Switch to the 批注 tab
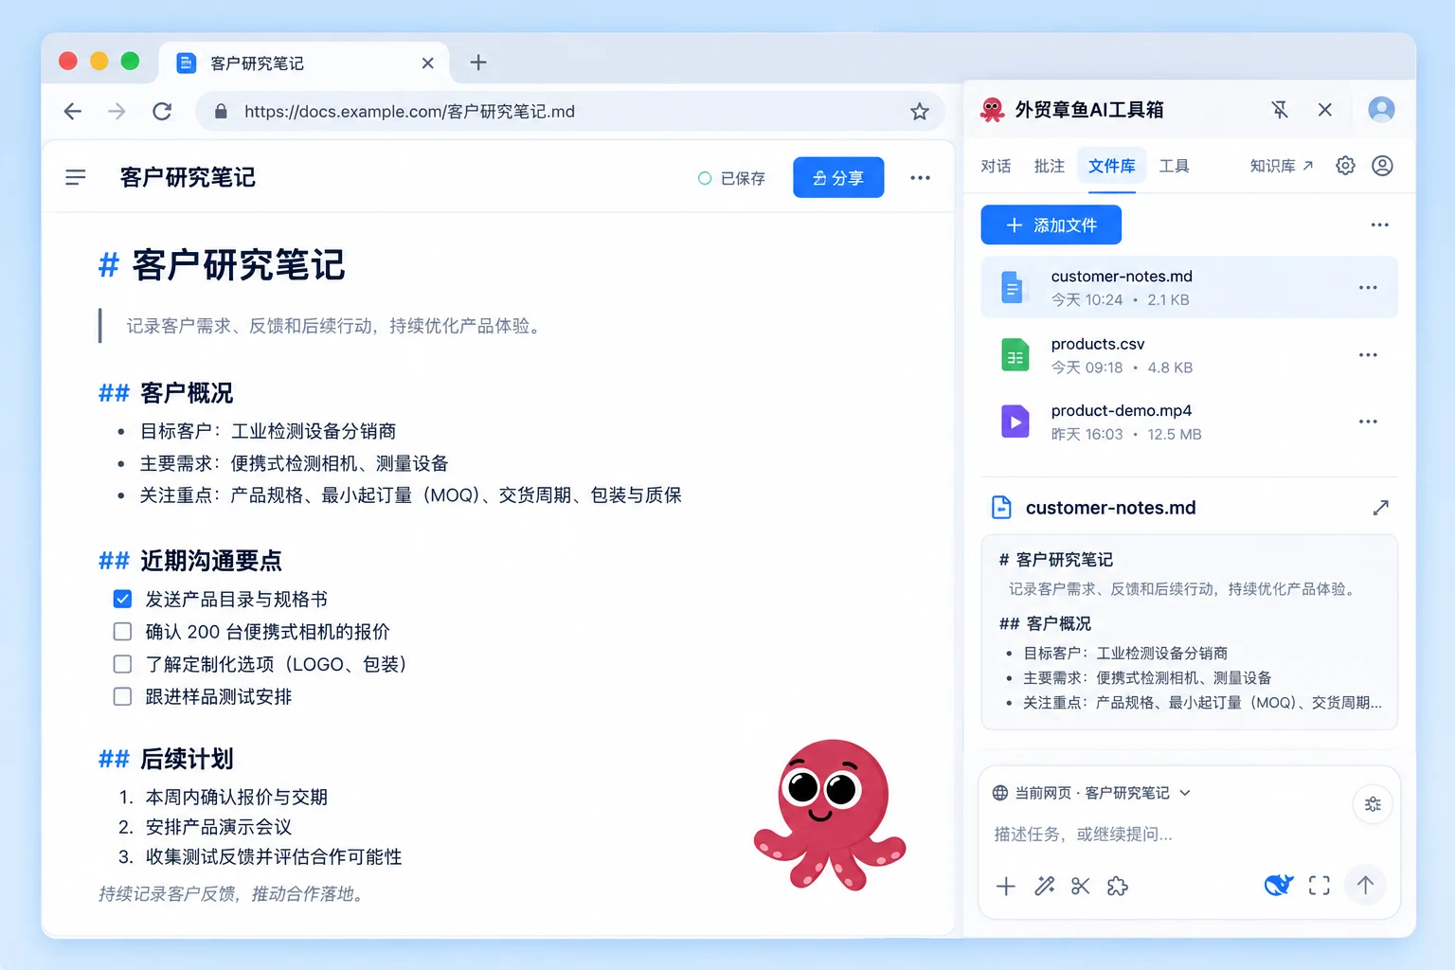The image size is (1455, 970). (1049, 166)
